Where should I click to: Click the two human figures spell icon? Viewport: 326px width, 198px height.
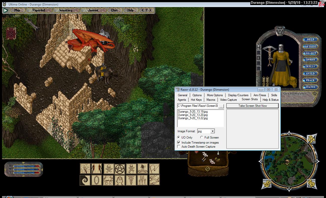[97, 169]
